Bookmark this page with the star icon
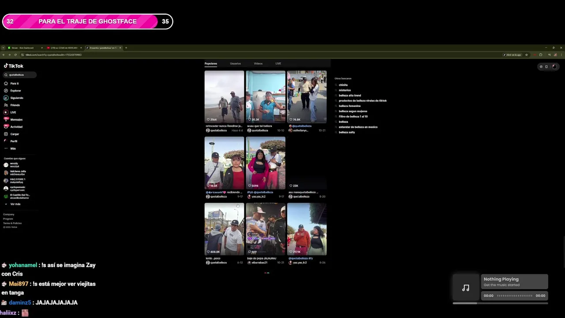 (526, 55)
